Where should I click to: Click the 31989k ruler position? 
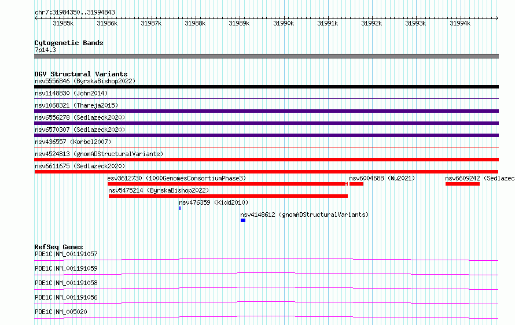(239, 23)
